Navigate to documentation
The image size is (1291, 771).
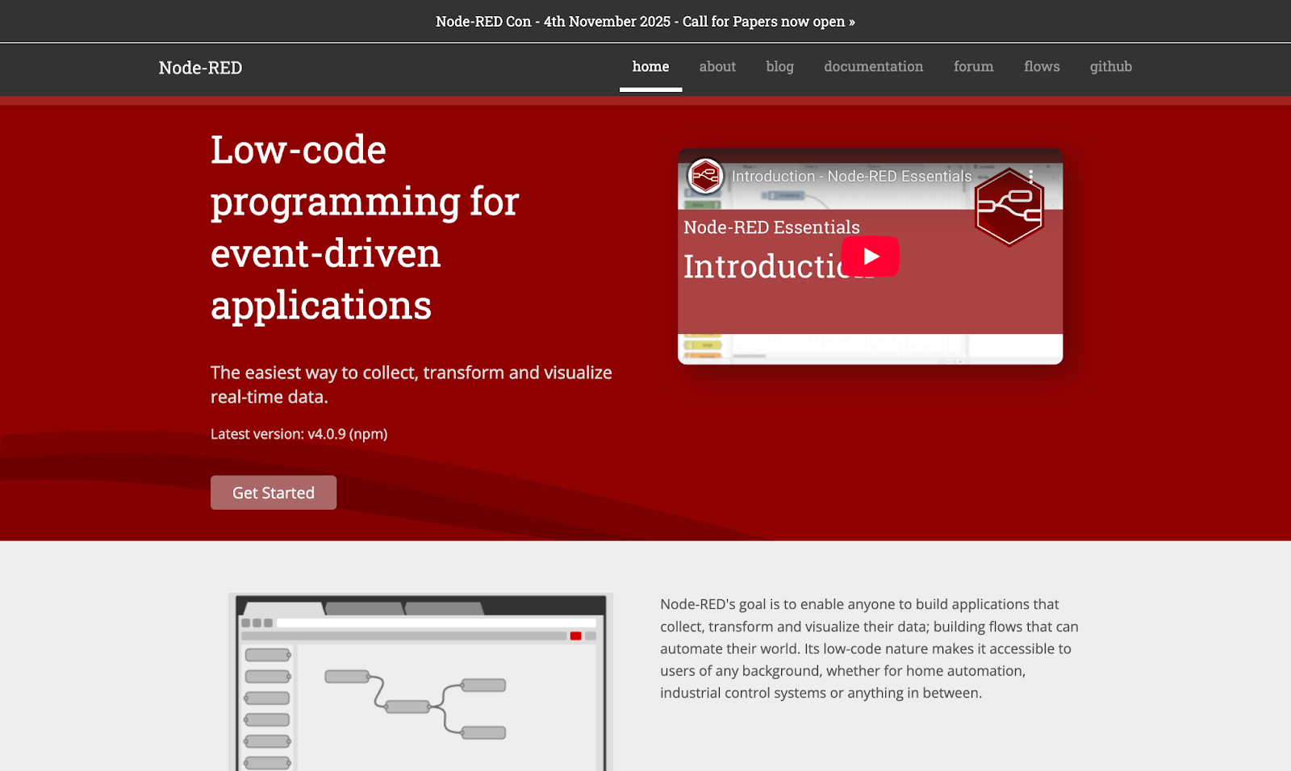point(873,67)
